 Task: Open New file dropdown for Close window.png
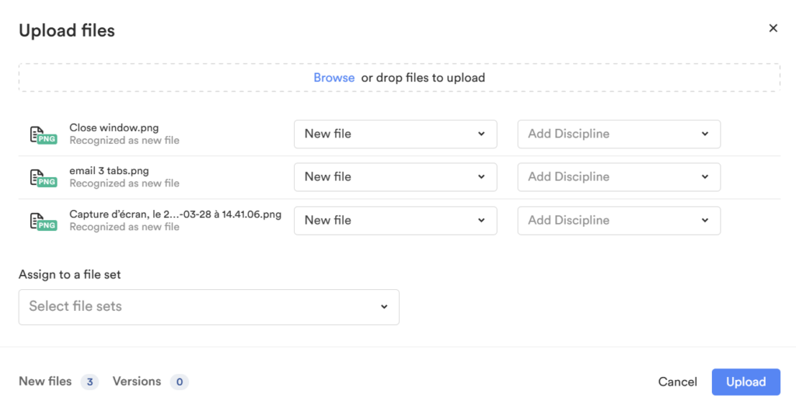point(395,134)
